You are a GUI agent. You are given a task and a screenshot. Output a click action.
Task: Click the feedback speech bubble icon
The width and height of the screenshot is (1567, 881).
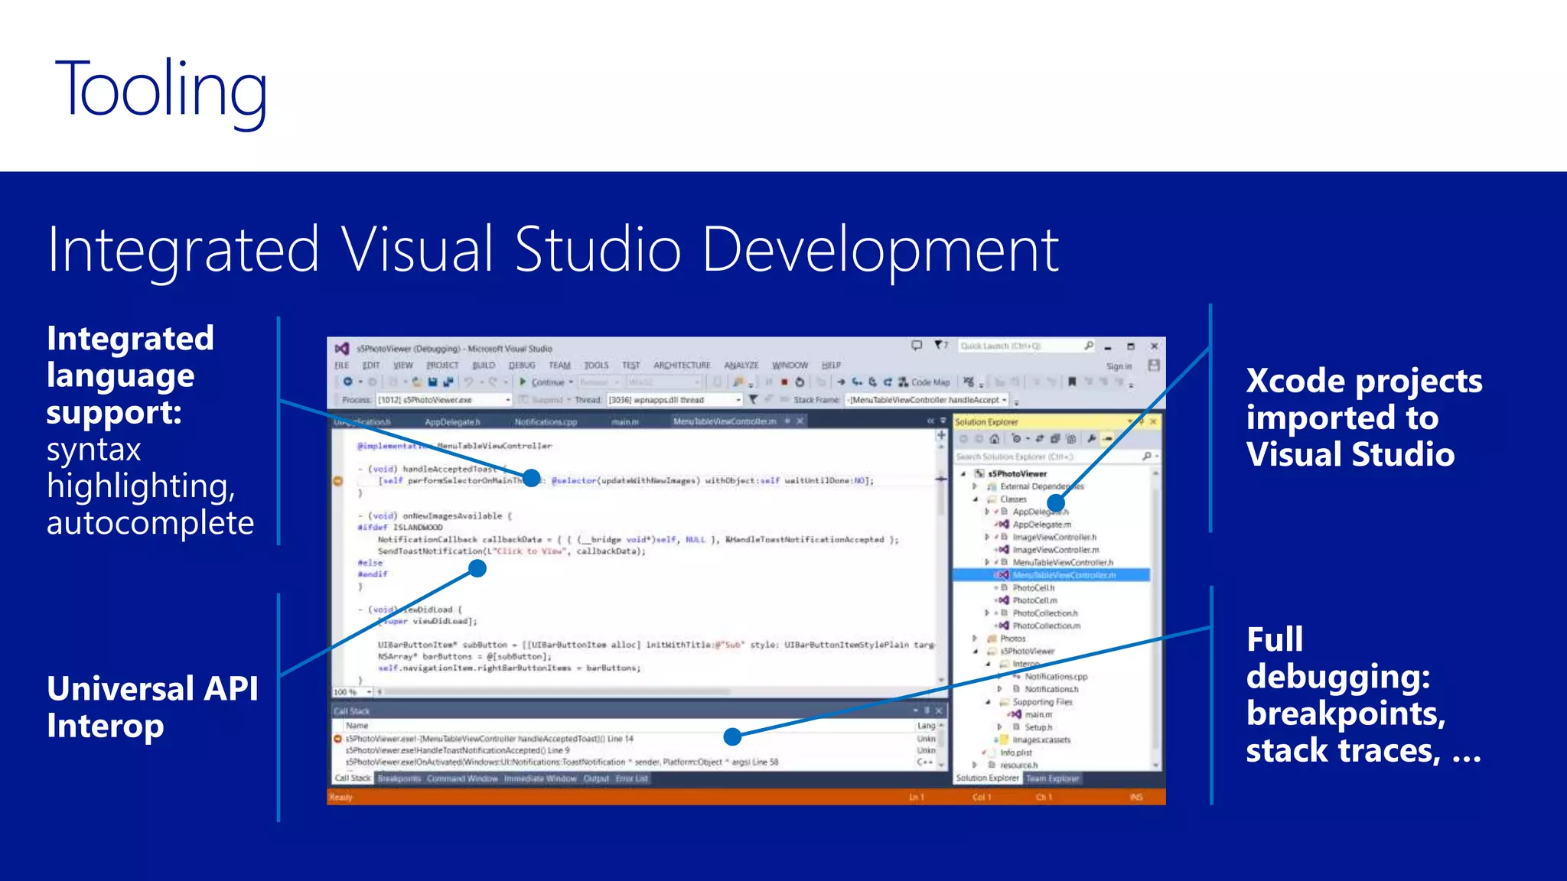tap(917, 346)
